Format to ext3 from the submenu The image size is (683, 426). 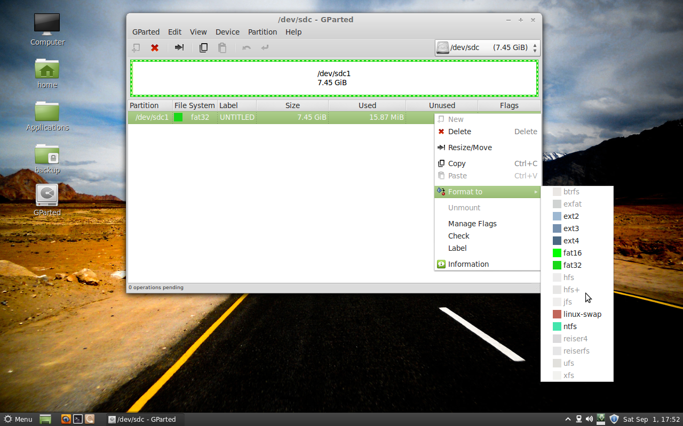click(577, 228)
